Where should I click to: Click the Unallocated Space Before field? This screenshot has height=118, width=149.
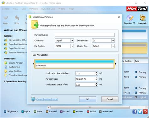tap(85, 73)
